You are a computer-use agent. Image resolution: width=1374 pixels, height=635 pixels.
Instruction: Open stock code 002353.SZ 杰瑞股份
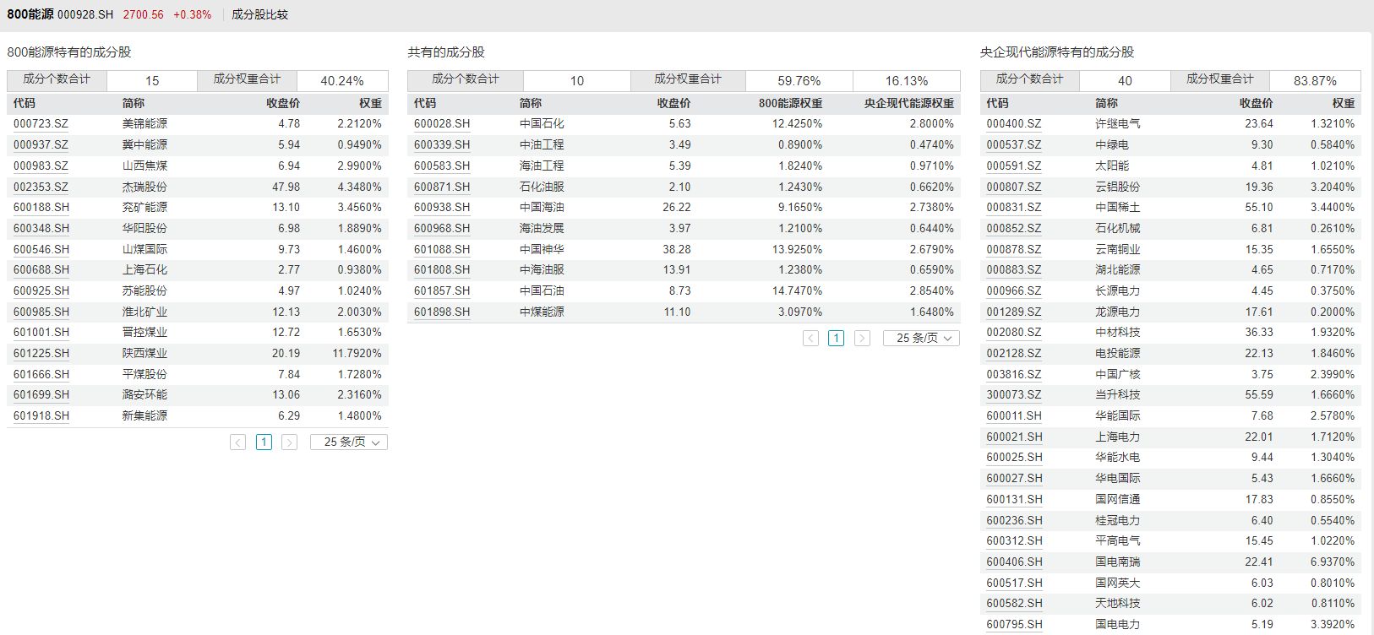pyautogui.click(x=41, y=187)
